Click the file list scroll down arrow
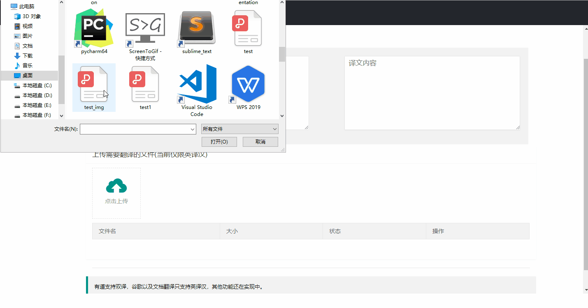Image resolution: width=588 pixels, height=308 pixels. tap(282, 116)
